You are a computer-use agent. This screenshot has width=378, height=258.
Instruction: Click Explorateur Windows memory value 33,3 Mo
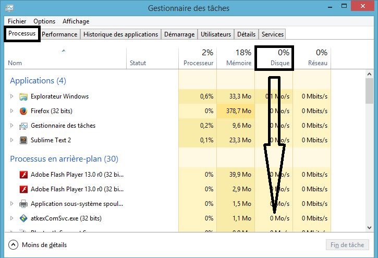240,96
